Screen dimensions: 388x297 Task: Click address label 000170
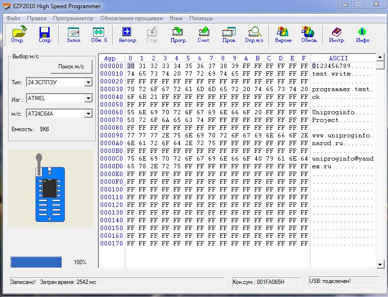[x=112, y=243]
